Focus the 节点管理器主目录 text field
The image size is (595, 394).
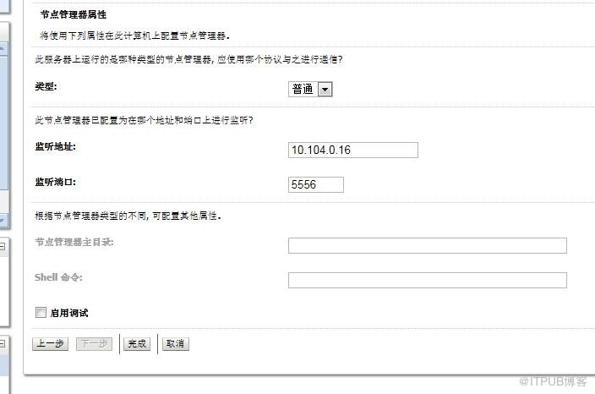coord(427,246)
